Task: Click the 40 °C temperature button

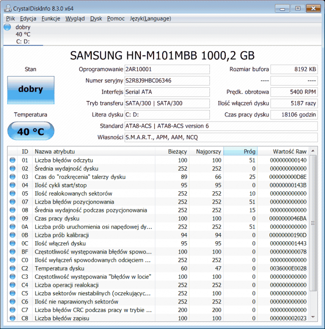Action: click(x=31, y=131)
